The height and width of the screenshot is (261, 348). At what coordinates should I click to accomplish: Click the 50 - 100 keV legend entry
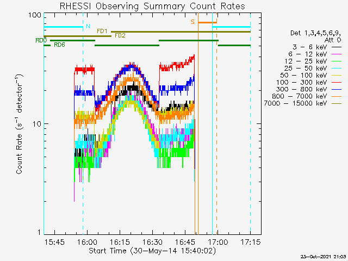[311, 75]
